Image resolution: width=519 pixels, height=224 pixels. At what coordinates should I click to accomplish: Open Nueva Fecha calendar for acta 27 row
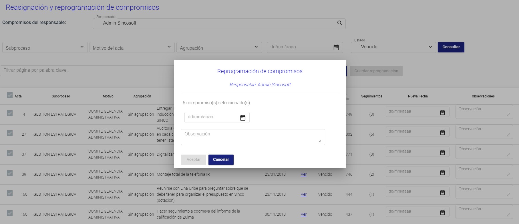click(442, 132)
